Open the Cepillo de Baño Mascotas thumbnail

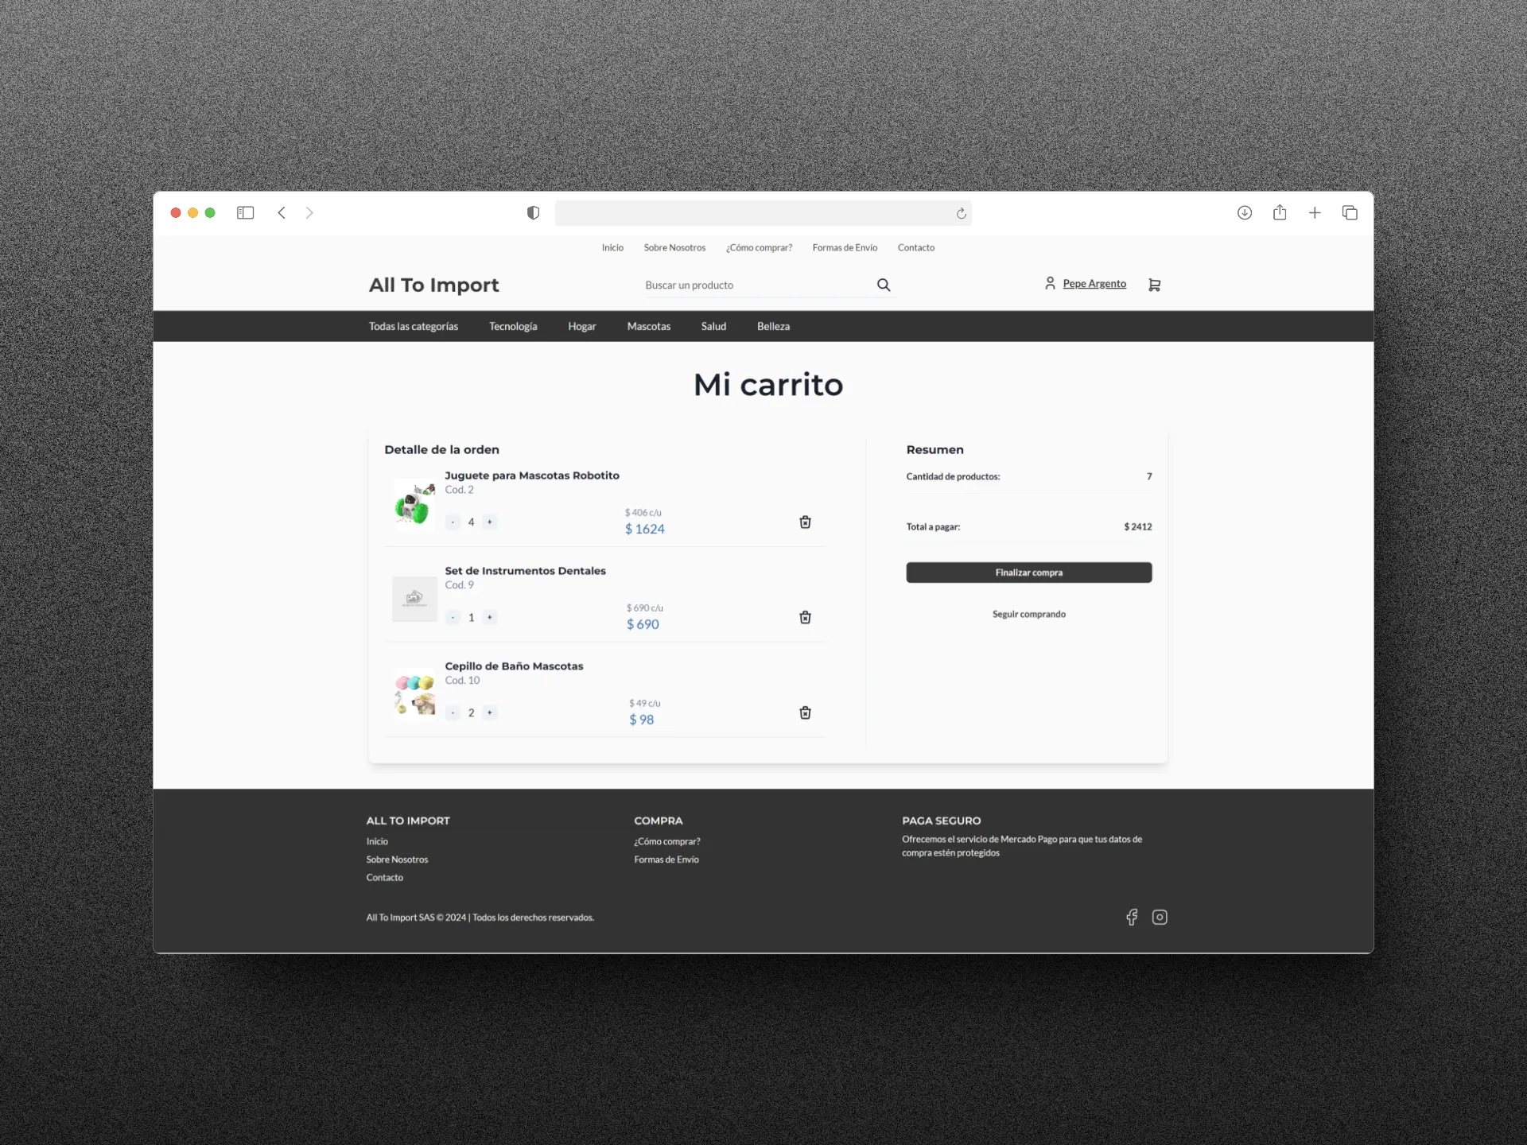tap(414, 694)
